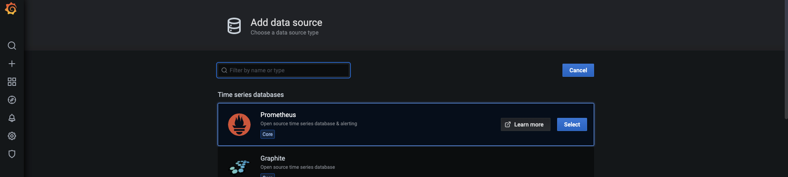The width and height of the screenshot is (788, 177).
Task: Click into Filter by name or type field
Action: tap(283, 70)
